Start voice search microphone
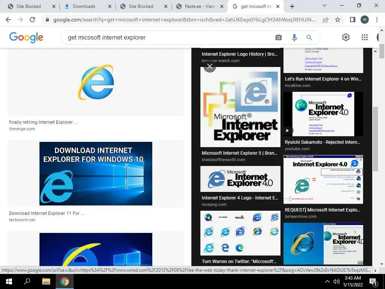This screenshot has width=385, height=289. click(x=294, y=37)
